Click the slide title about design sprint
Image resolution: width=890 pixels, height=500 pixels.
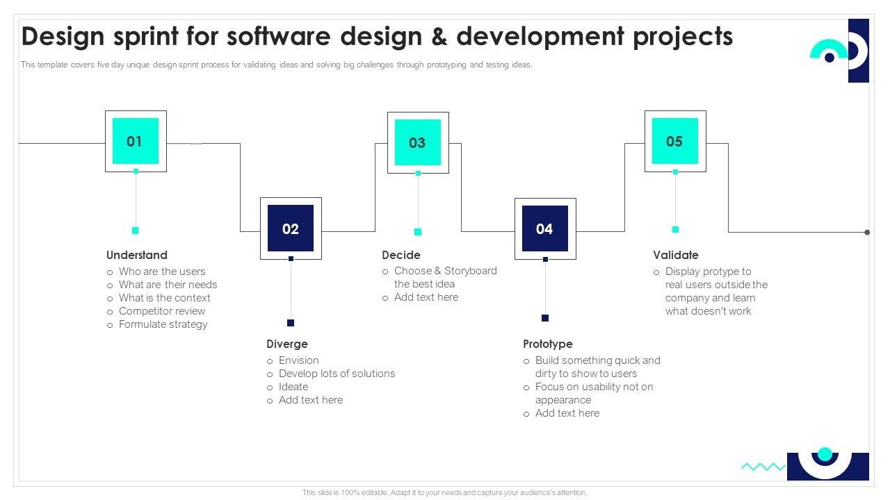click(x=378, y=36)
